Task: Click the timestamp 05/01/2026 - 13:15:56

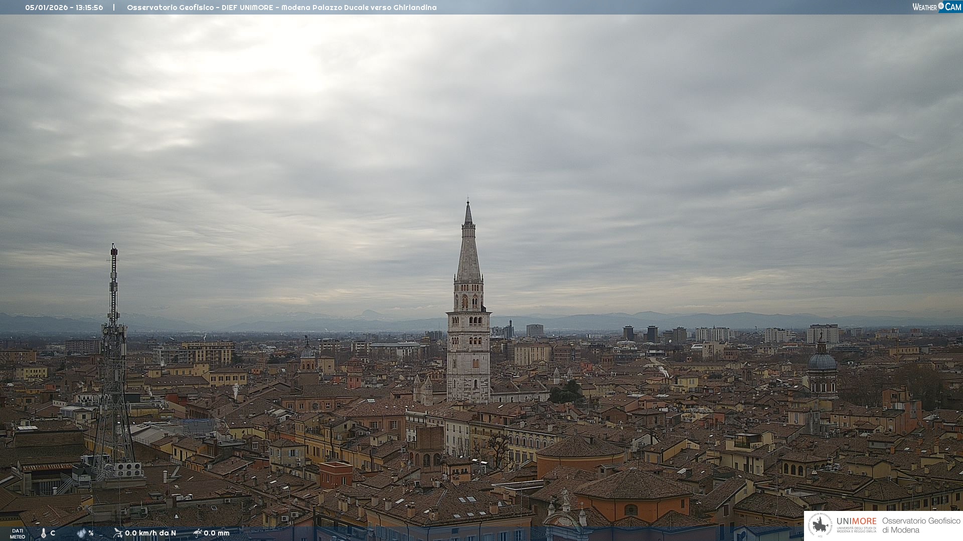Action: click(64, 8)
